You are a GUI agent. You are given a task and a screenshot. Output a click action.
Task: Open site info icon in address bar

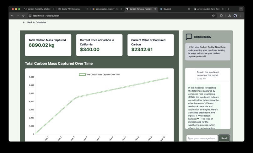click(30, 16)
